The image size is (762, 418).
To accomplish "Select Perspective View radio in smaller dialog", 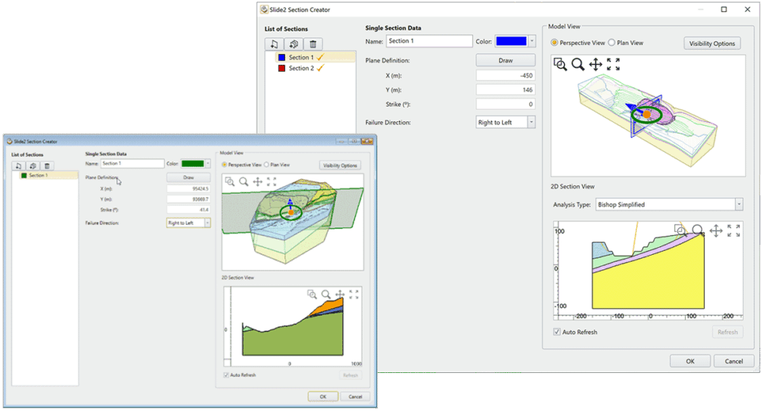I will click(x=223, y=165).
